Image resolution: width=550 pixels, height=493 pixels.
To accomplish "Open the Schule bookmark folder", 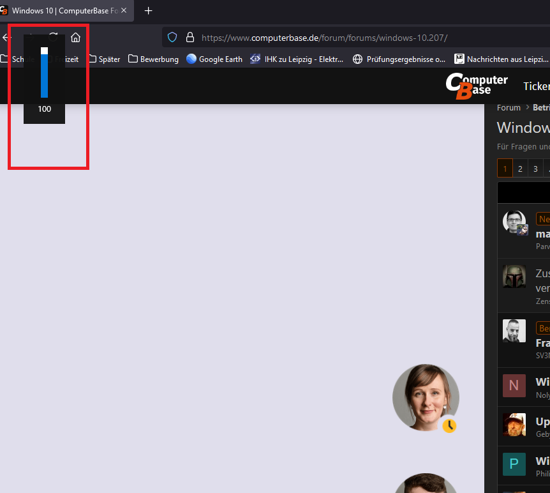I will (19, 59).
